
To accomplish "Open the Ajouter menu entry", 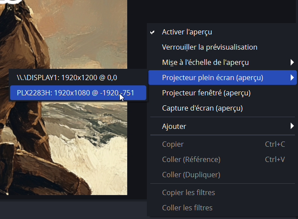I will [174, 126].
